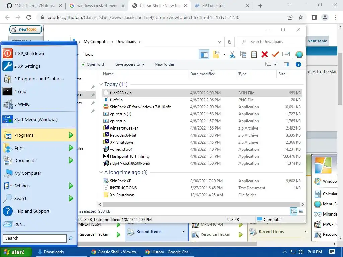Click the XP_Shutdown red power icon
Viewport: 343px width, 257px height.
[x=7, y=53]
